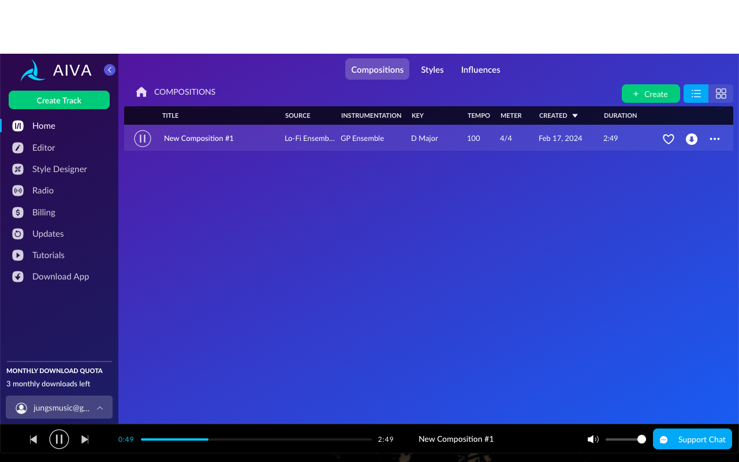Like New Composition #1 with the heart icon

[x=669, y=139]
